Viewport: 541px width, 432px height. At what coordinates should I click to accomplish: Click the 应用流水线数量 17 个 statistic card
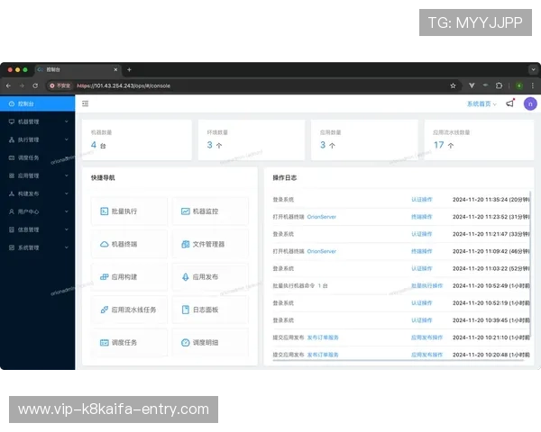[479, 139]
